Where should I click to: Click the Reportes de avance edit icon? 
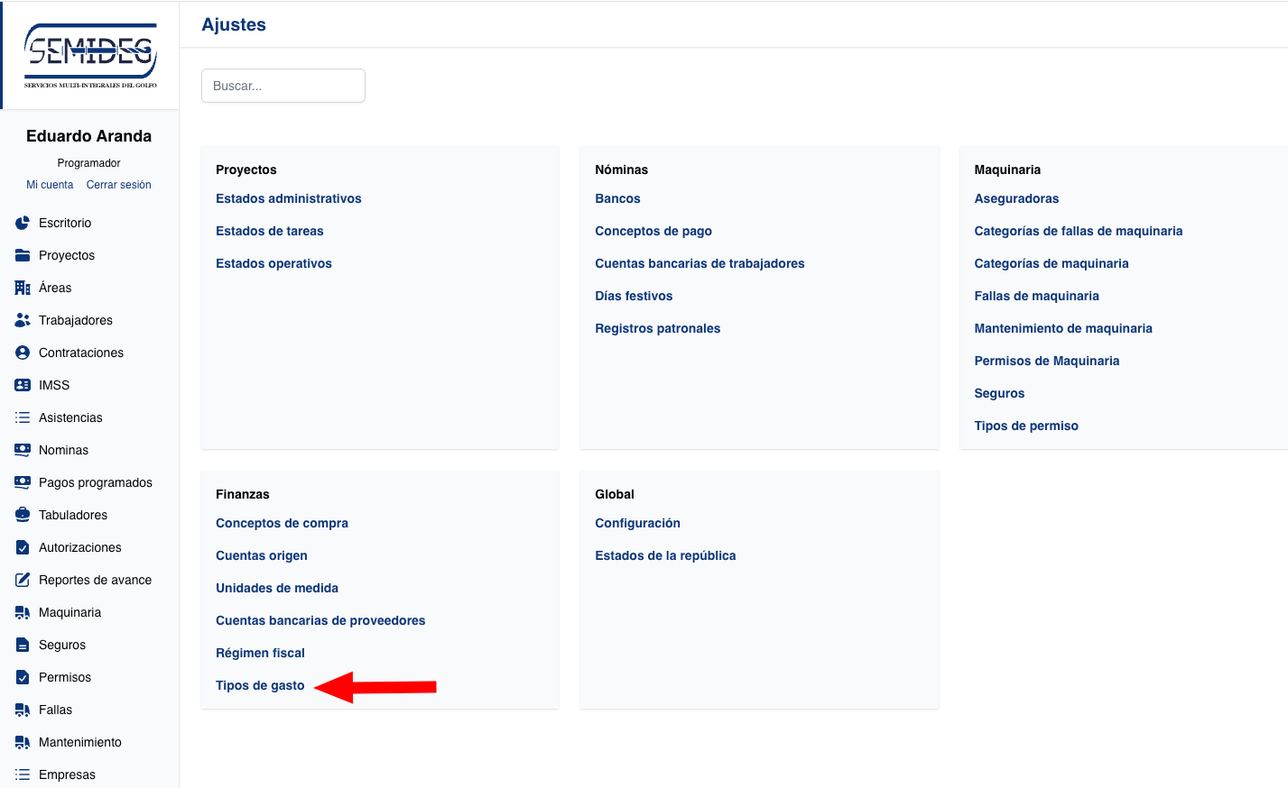(23, 580)
